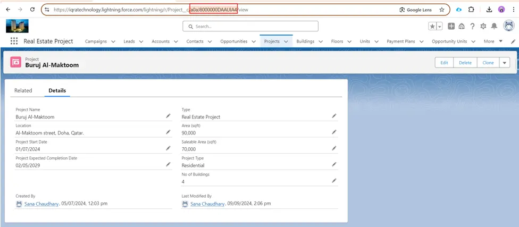Open Sana Chaudhary link under Created By

(41, 204)
